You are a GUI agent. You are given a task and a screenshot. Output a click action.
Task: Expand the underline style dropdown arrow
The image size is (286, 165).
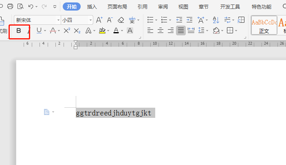coord(45,31)
